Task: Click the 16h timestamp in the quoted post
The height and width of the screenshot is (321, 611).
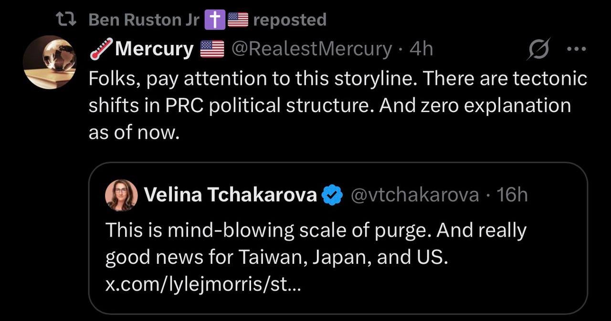Action: [512, 195]
